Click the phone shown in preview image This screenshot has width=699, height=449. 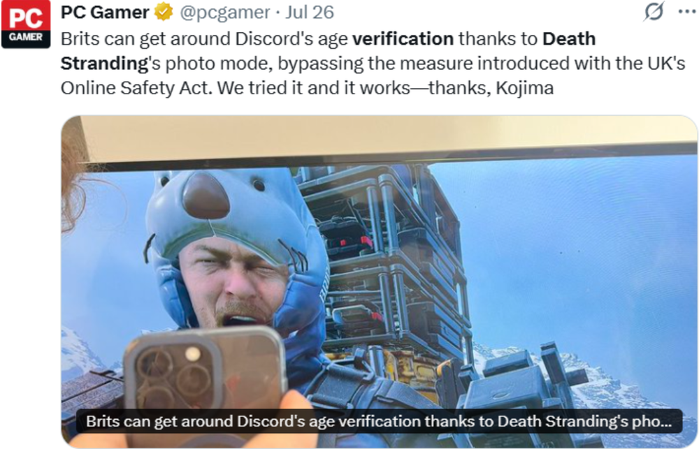tap(206, 371)
